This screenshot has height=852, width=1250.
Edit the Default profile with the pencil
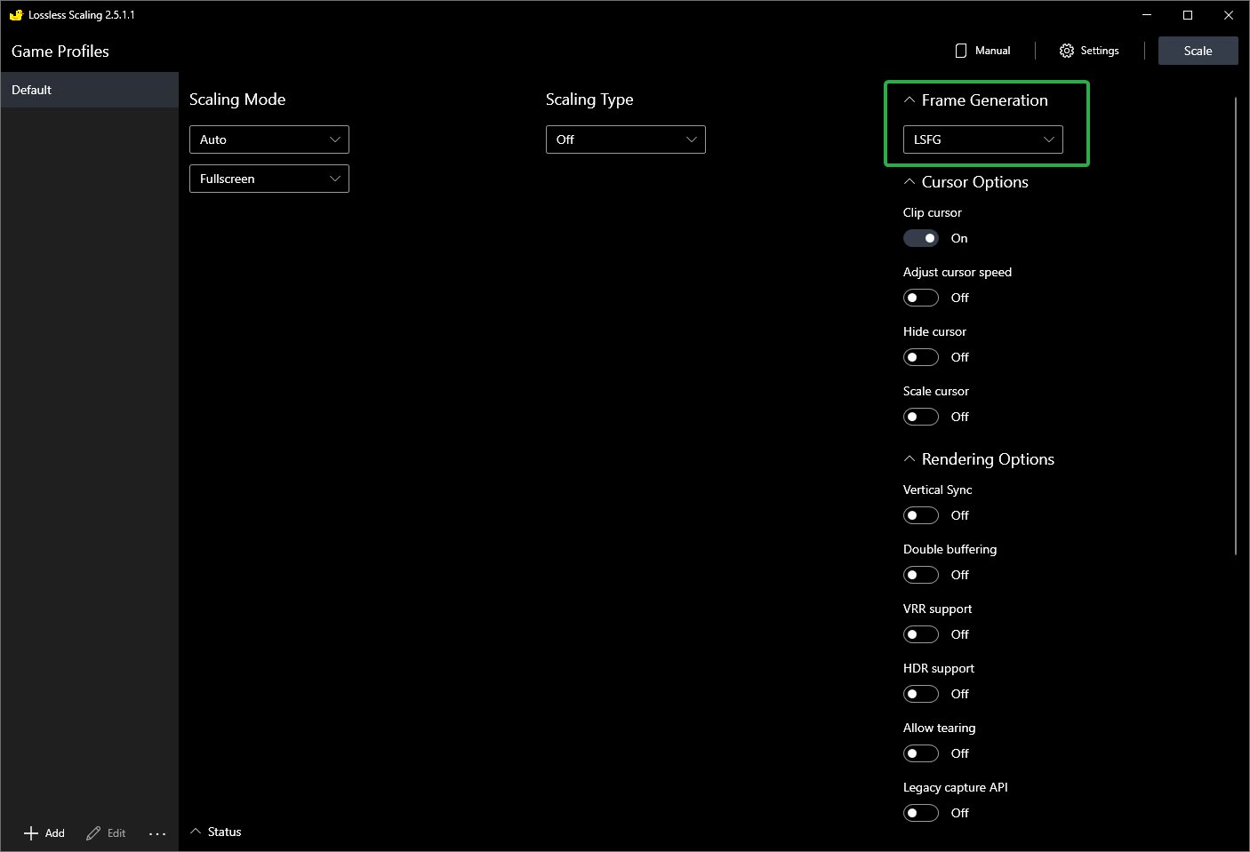(105, 832)
